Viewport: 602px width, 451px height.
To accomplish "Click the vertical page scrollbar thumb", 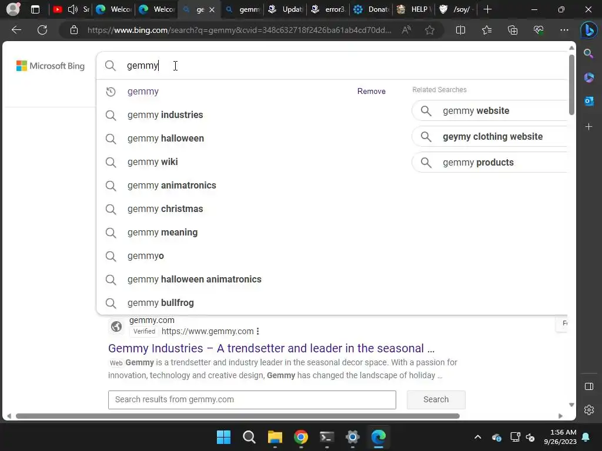I will [571, 85].
